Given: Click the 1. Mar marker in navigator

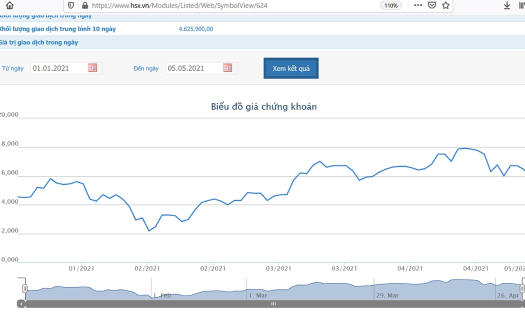Looking at the screenshot, I should [x=258, y=295].
